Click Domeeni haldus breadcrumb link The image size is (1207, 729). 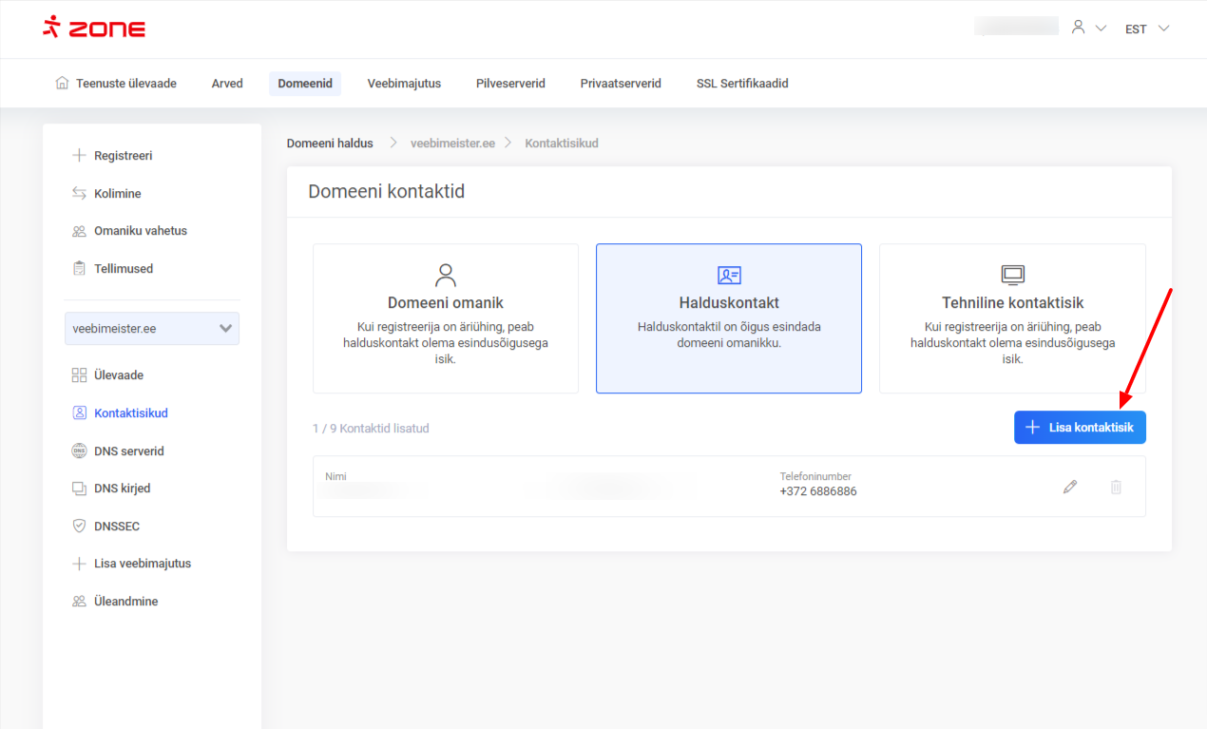pyautogui.click(x=330, y=144)
